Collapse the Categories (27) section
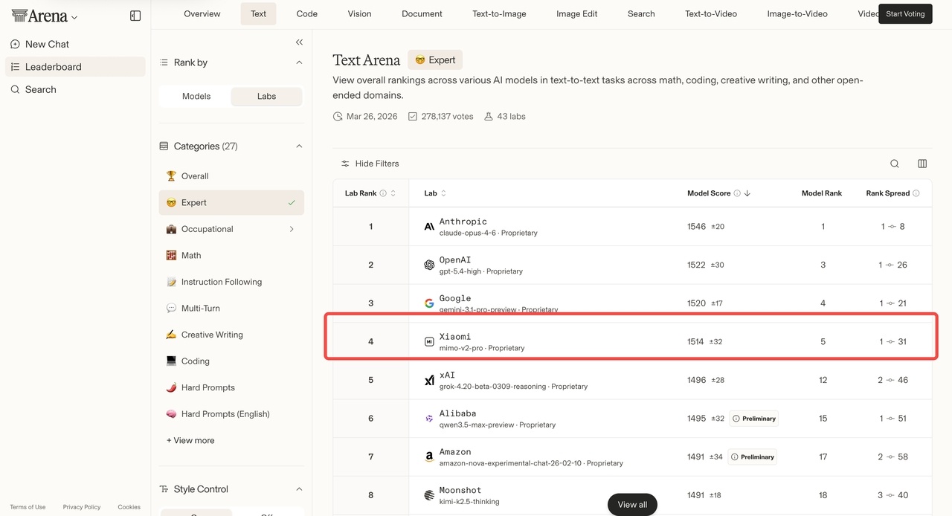The height and width of the screenshot is (516, 952). (x=299, y=146)
